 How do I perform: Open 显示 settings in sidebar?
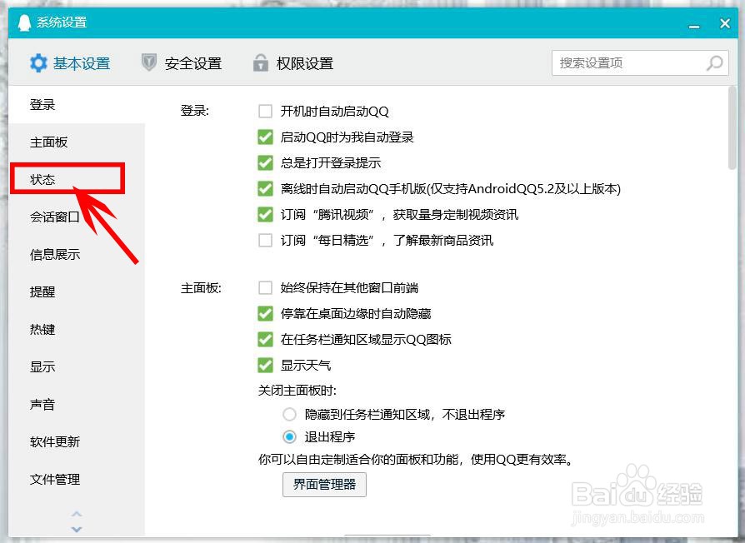click(77, 367)
